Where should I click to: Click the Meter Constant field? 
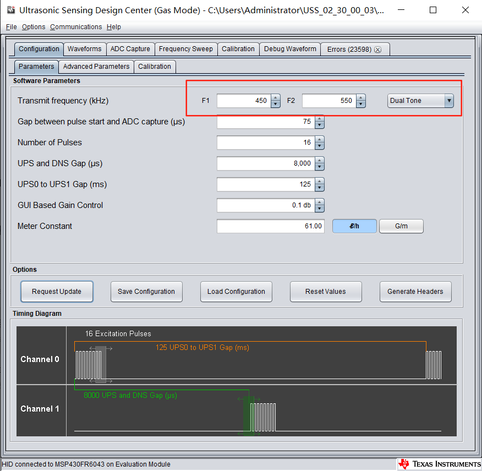[271, 226]
